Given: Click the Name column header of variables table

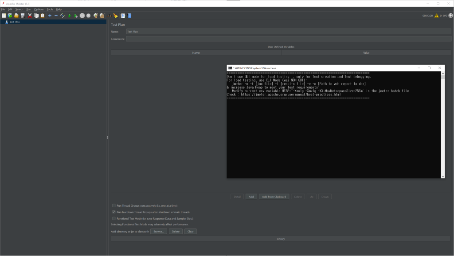Looking at the screenshot, I should 196,53.
